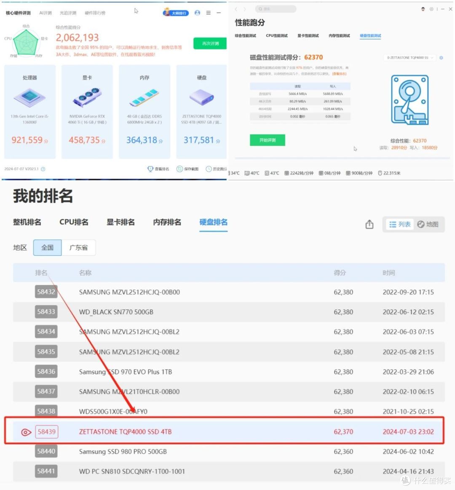Select the CPU性能测试 tab
The width and height of the screenshot is (455, 490).
(x=276, y=36)
